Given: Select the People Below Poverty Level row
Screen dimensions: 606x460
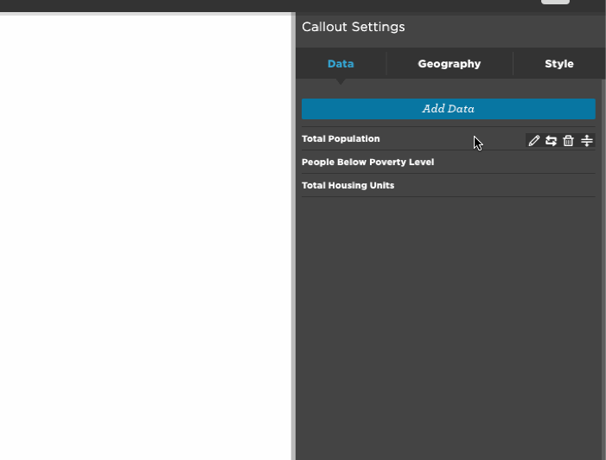Looking at the screenshot, I should click(x=449, y=162).
